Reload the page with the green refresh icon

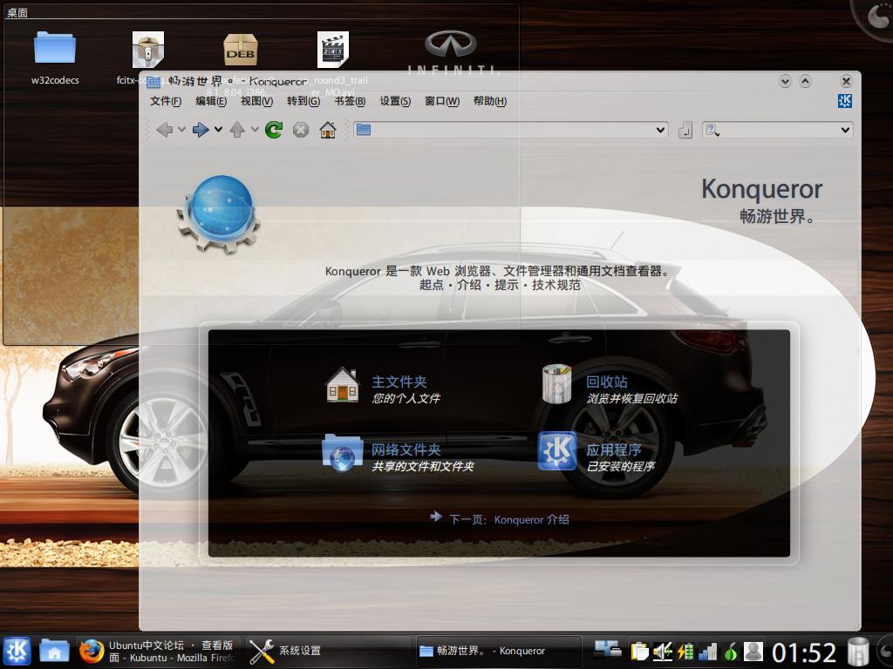click(274, 130)
